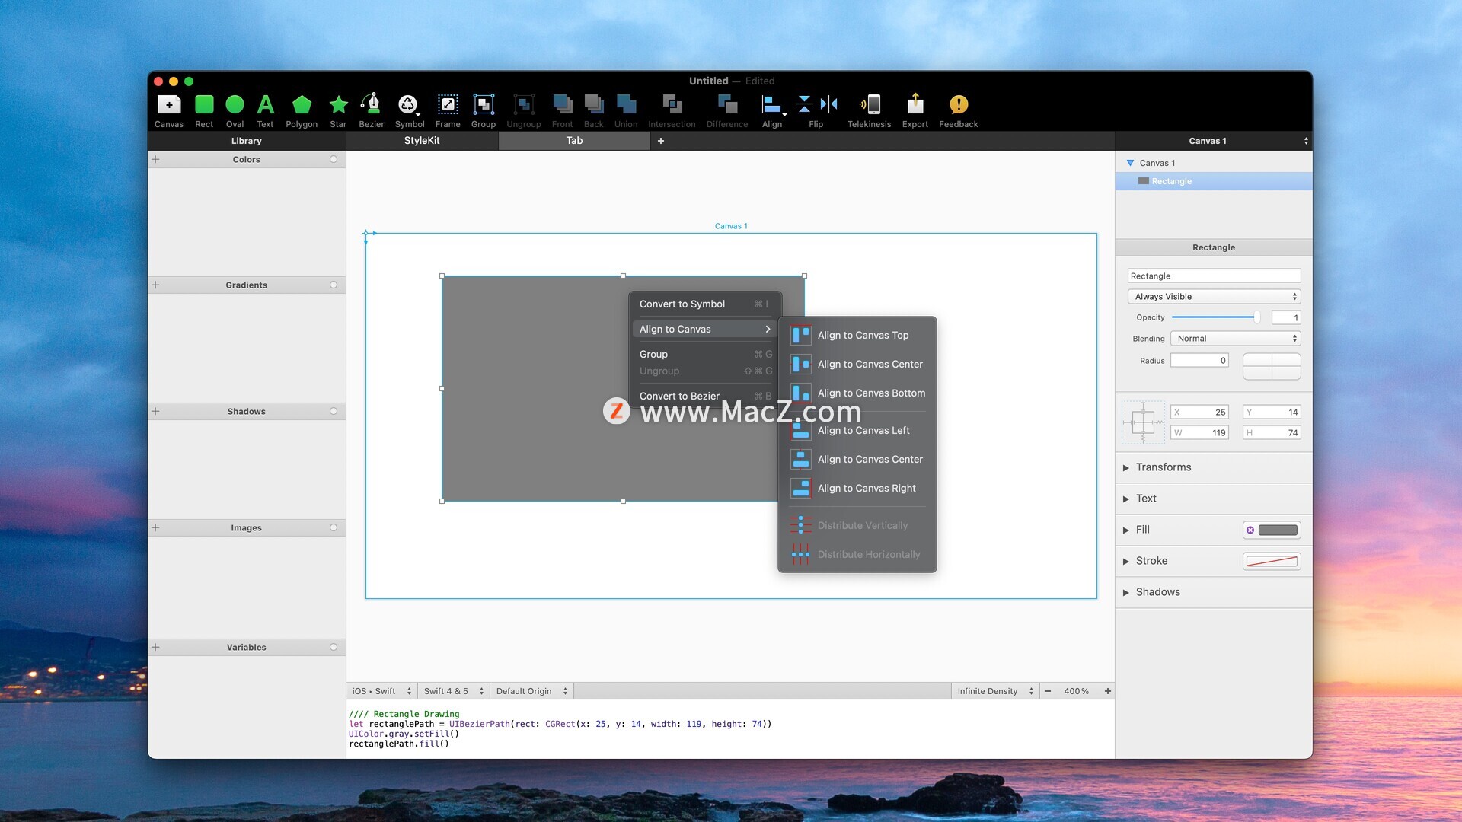Click Convert to Symbol menu entry
Image resolution: width=1462 pixels, height=822 pixels.
(x=705, y=304)
